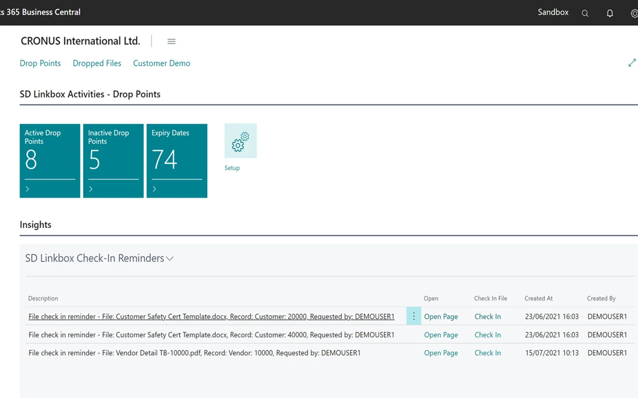
Task: Open the Expiry Dates tile
Action: tap(177, 161)
